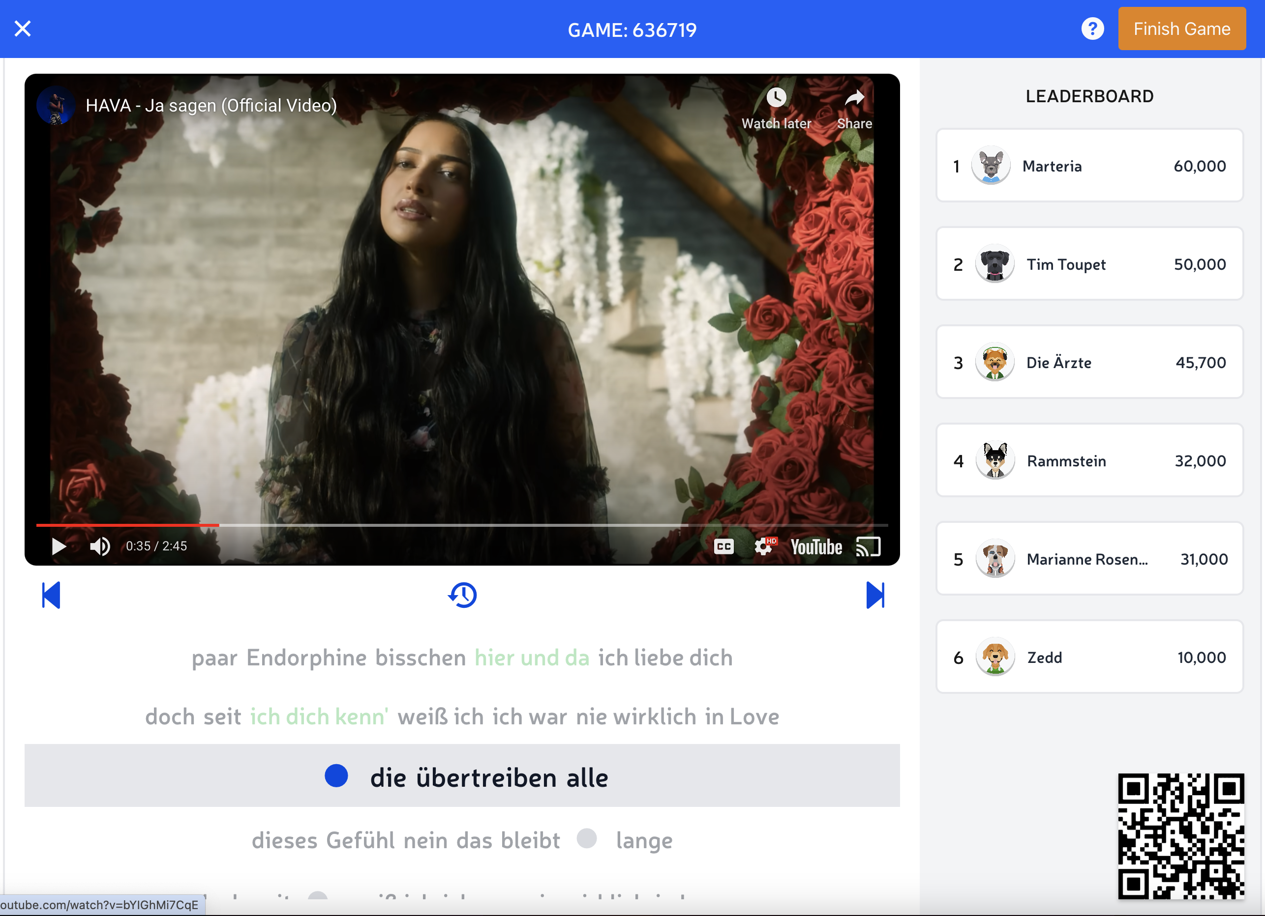Click the GAME: 636719 title

(x=632, y=29)
